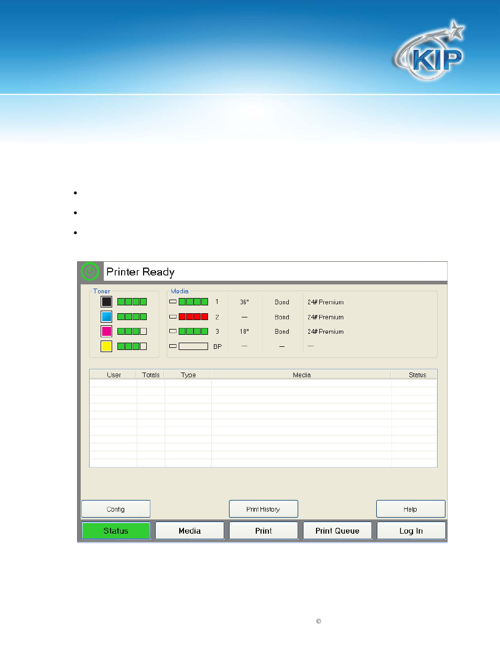Select the magenta toner swatch
This screenshot has height=648, width=500.
pos(106,331)
